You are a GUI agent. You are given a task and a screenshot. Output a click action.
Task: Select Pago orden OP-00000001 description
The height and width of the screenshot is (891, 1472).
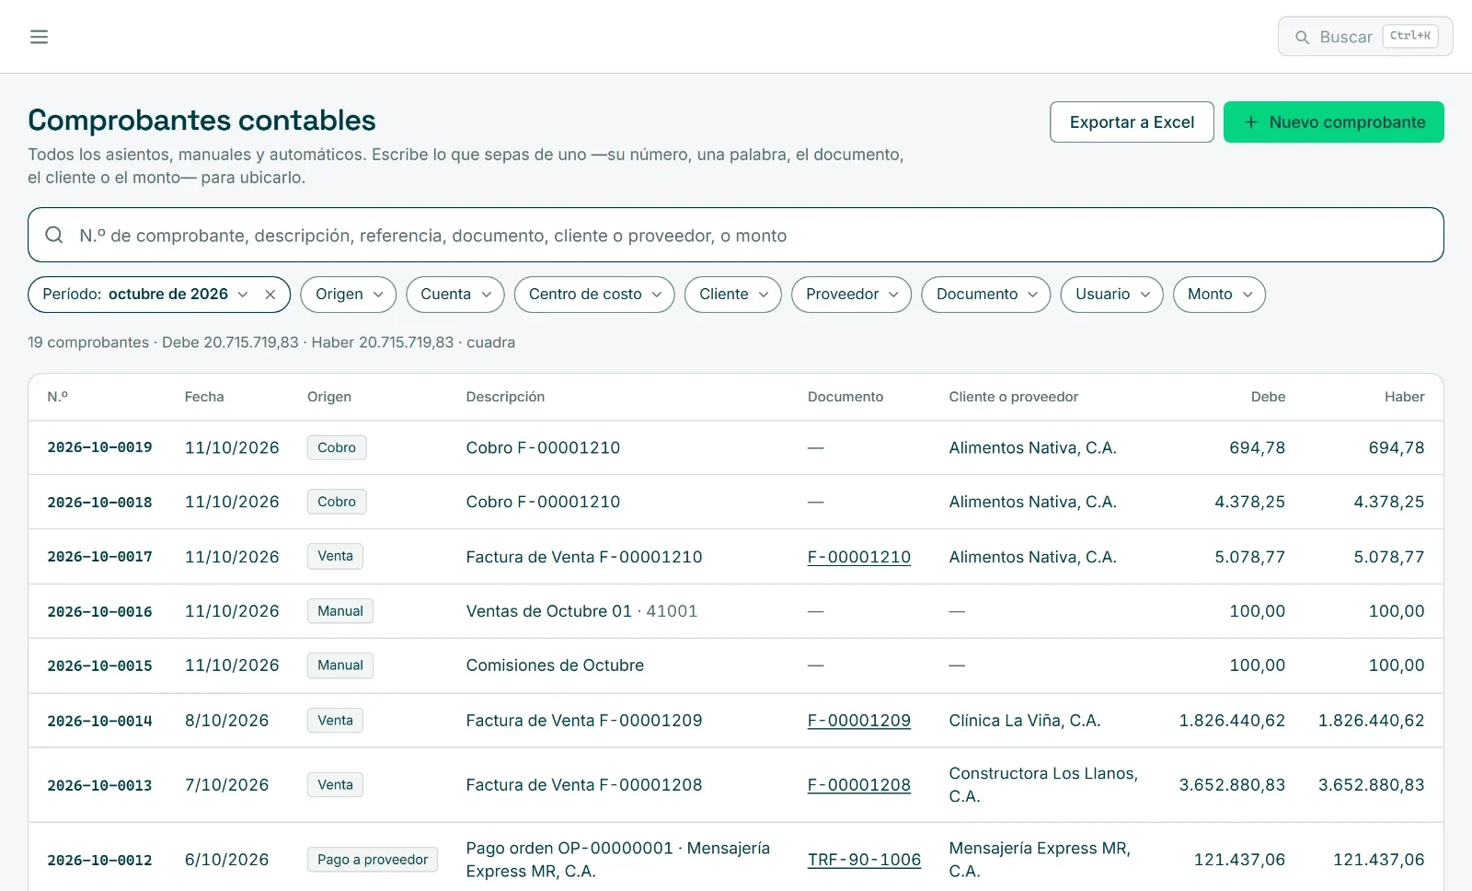tap(618, 860)
